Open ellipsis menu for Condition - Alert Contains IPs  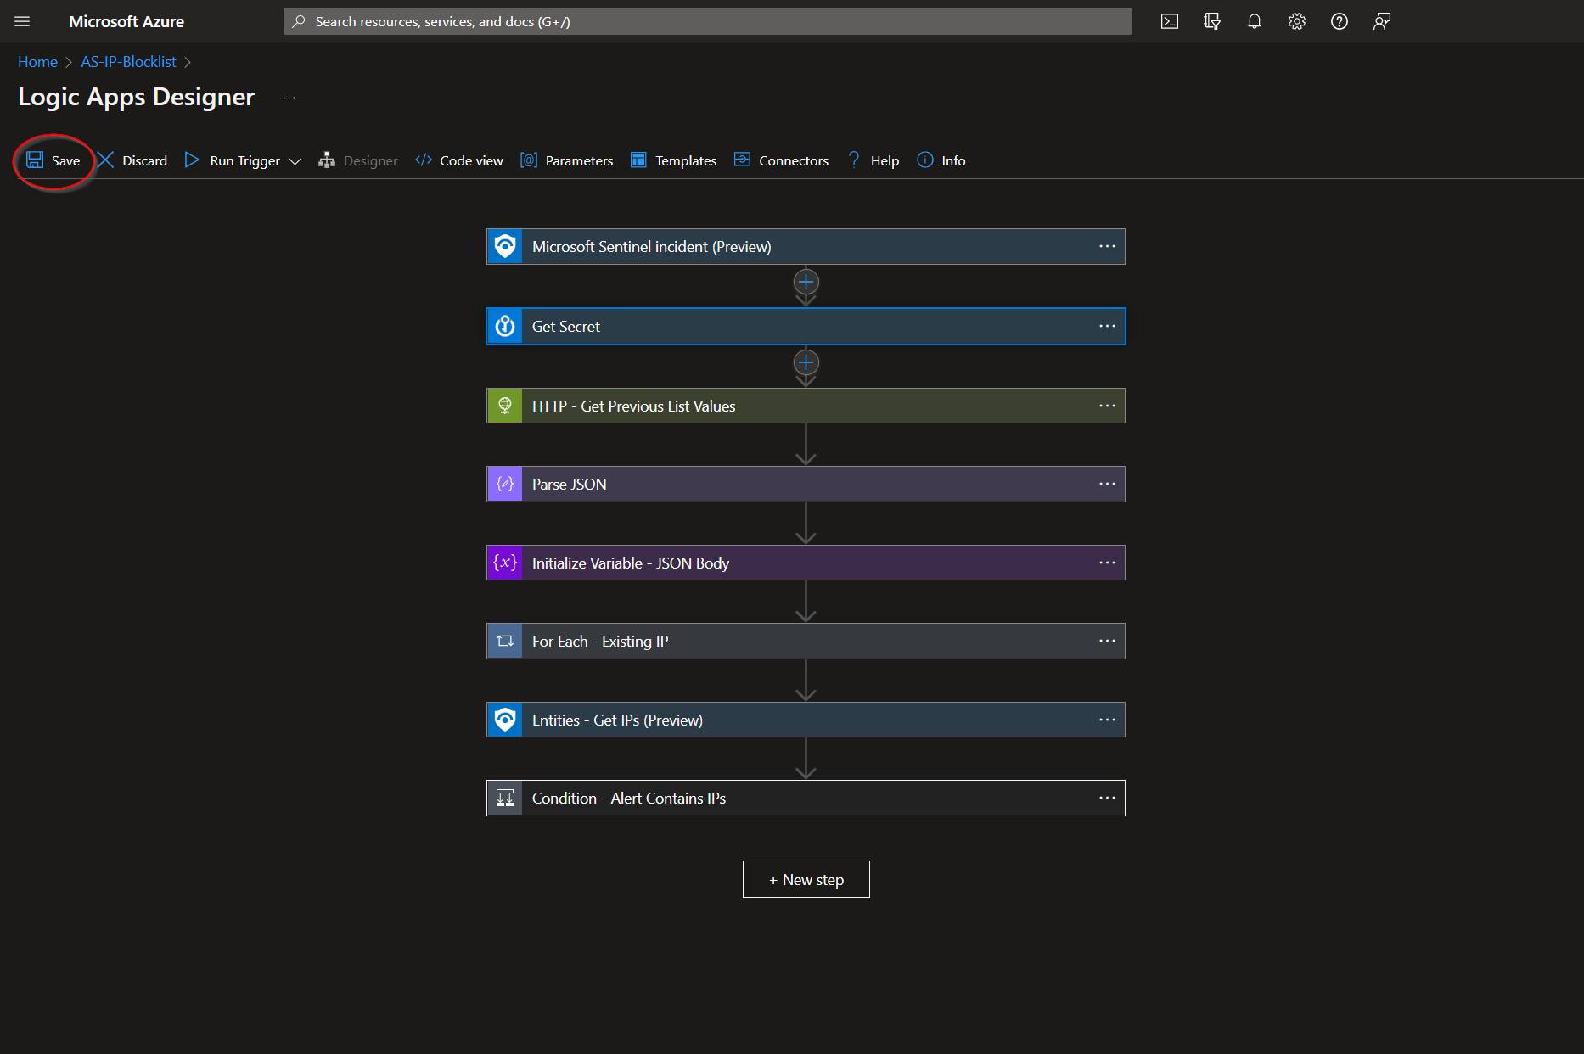point(1107,798)
